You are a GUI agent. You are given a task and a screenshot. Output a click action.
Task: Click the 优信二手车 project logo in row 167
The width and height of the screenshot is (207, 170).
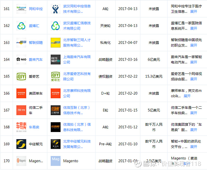(21, 110)
